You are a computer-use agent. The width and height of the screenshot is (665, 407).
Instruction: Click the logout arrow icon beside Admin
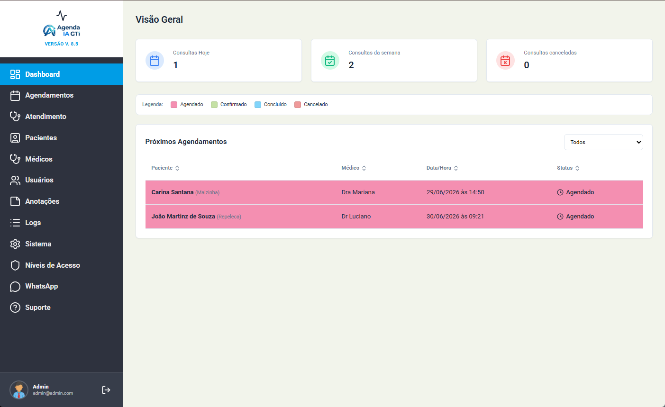106,390
